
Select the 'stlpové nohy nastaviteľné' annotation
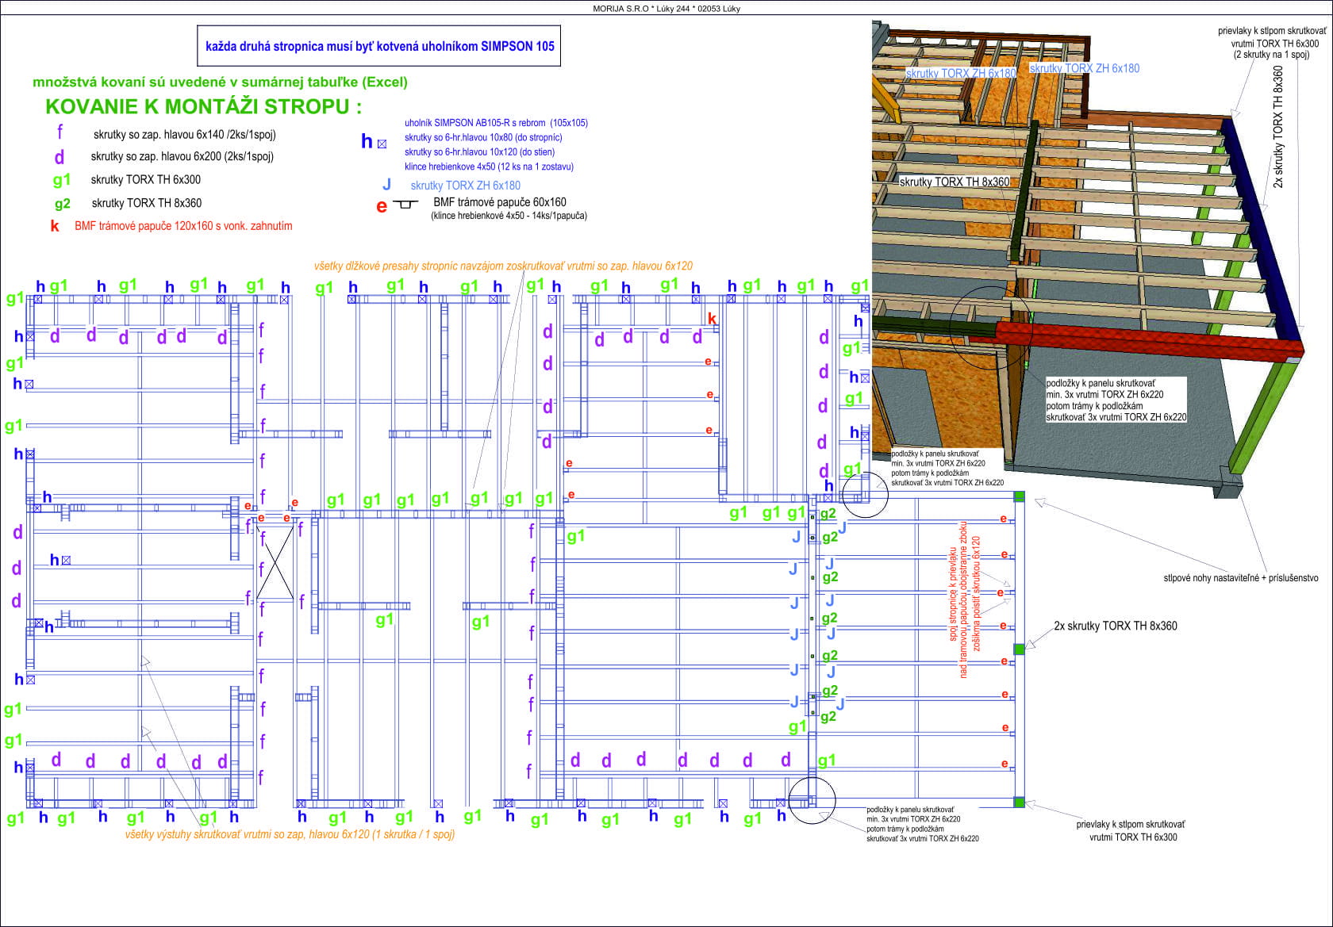(x=1241, y=578)
